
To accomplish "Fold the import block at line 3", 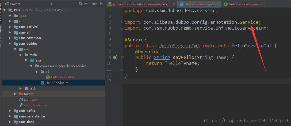I will 122,22.
